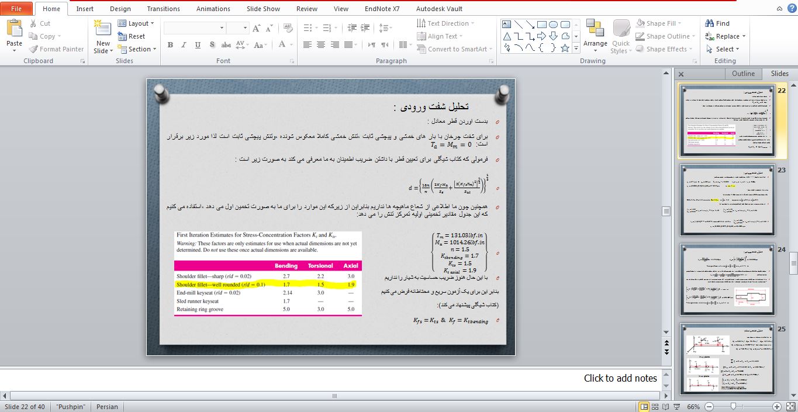Toggle Normal view button
The height and width of the screenshot is (412, 798).
tap(644, 407)
